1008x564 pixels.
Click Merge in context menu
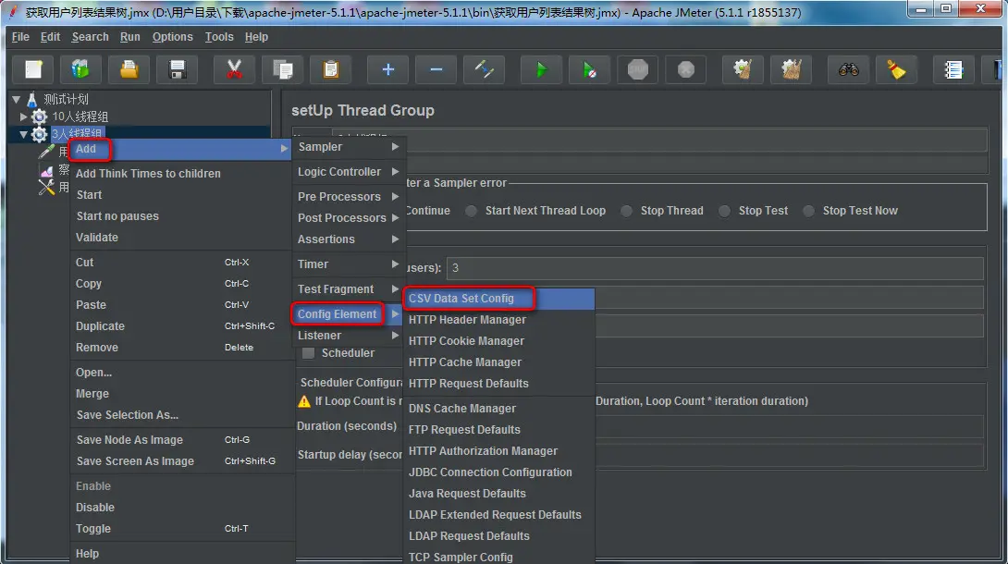pyautogui.click(x=181, y=393)
